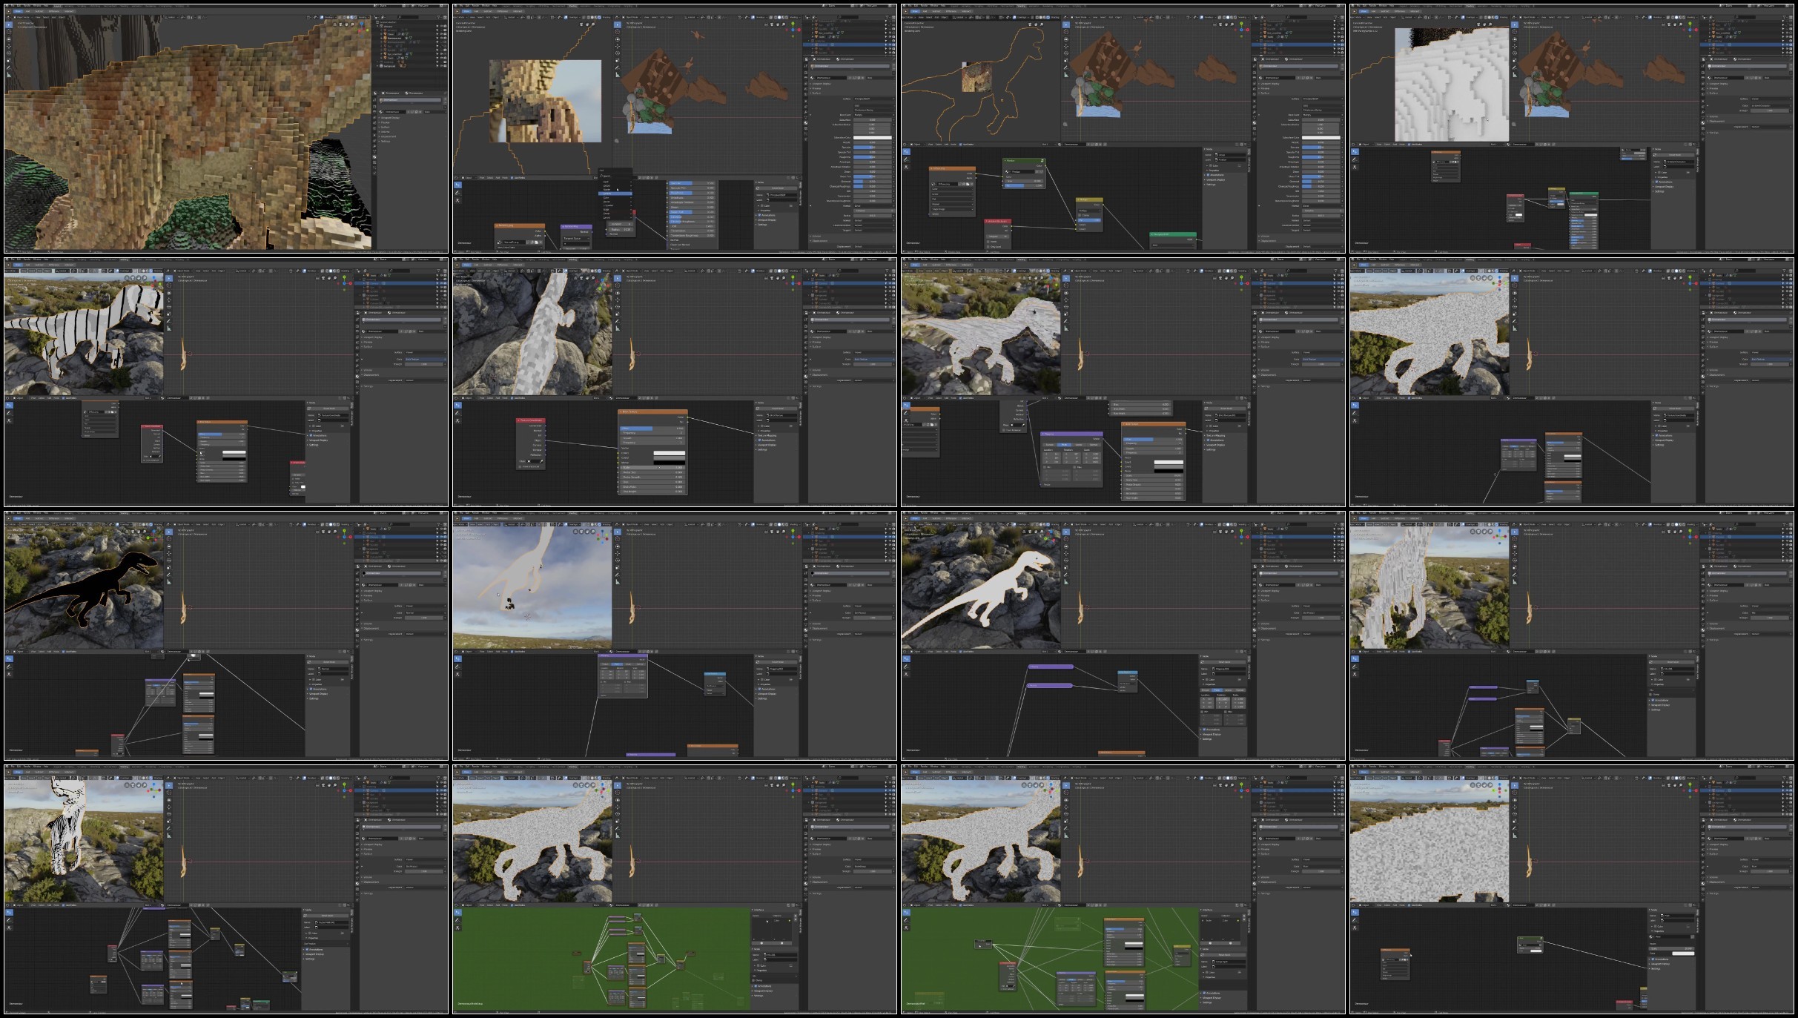Click the material slot in black silhouette frame
Screen dimensions: 1798x1018
(x=403, y=573)
